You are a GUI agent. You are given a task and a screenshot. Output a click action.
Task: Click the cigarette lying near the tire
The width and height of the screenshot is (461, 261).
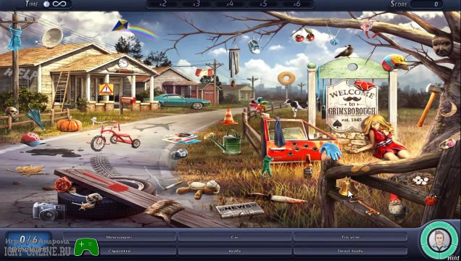(x=173, y=185)
